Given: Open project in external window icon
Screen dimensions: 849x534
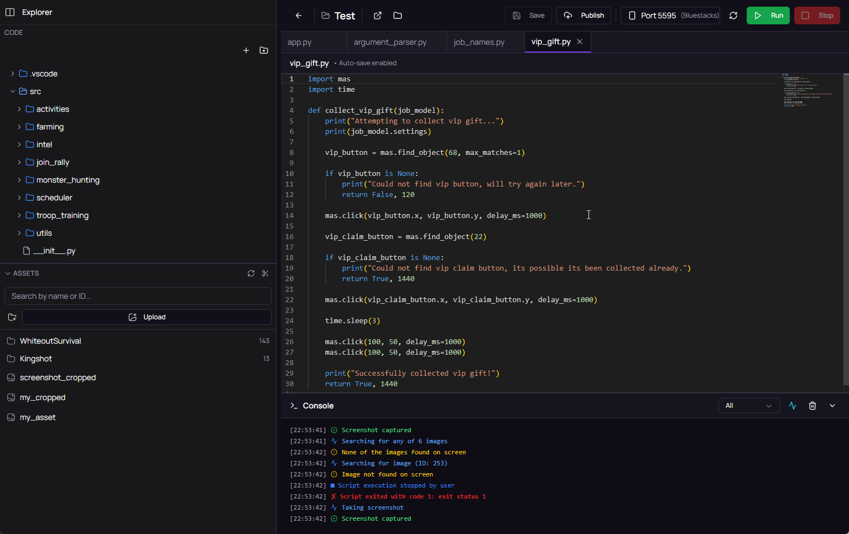Looking at the screenshot, I should [378, 15].
